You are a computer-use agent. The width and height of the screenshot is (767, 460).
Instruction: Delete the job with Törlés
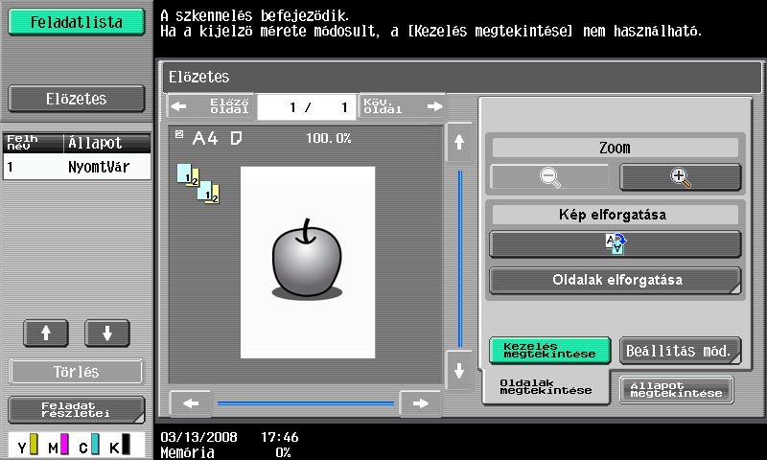[77, 372]
